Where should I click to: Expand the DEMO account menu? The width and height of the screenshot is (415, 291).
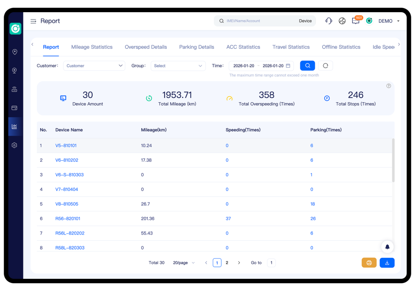pos(389,21)
